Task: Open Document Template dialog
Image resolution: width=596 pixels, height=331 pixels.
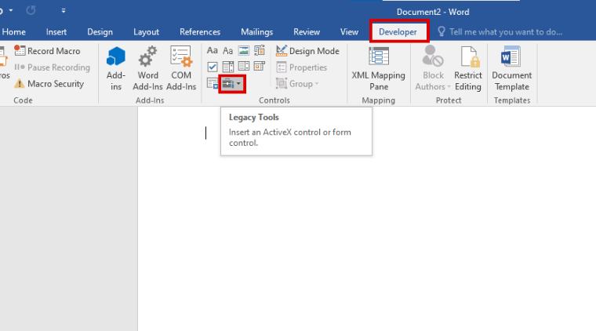Action: (511, 68)
